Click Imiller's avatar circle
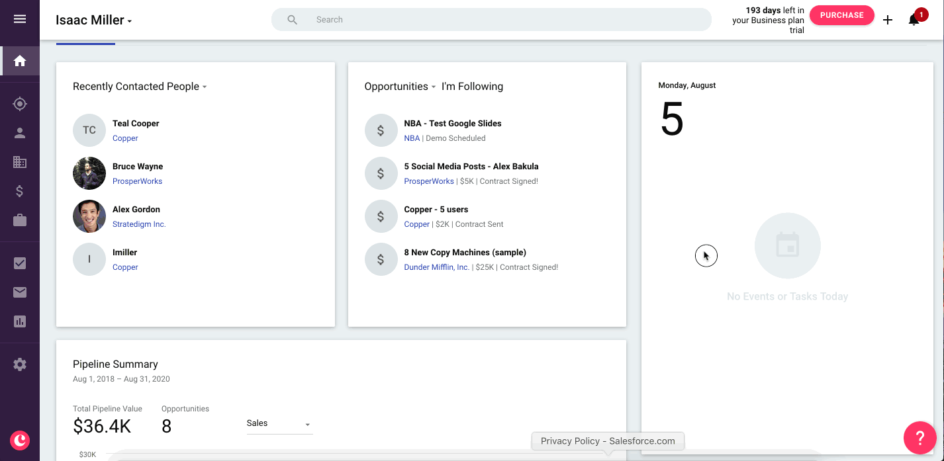Image resolution: width=944 pixels, height=461 pixels. (x=89, y=259)
